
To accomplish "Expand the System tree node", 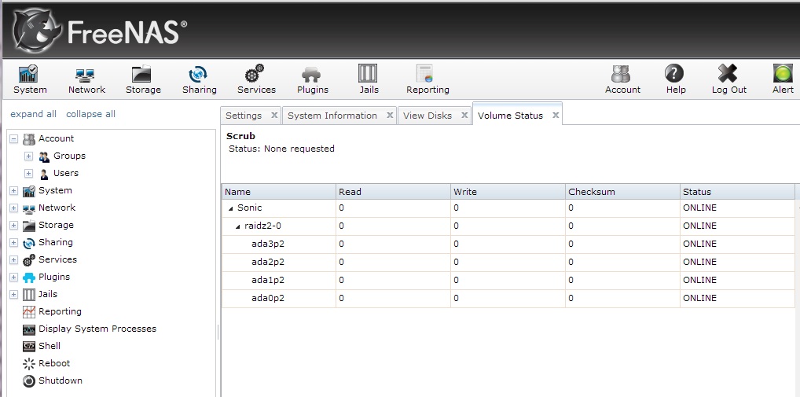I will tap(14, 191).
